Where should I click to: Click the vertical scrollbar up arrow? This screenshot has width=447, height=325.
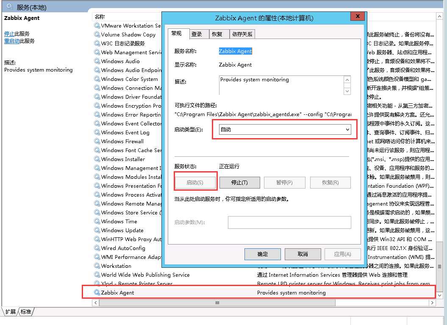coord(440,17)
